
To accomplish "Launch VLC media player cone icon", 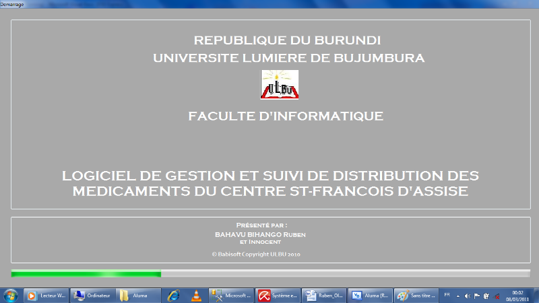I will point(196,296).
